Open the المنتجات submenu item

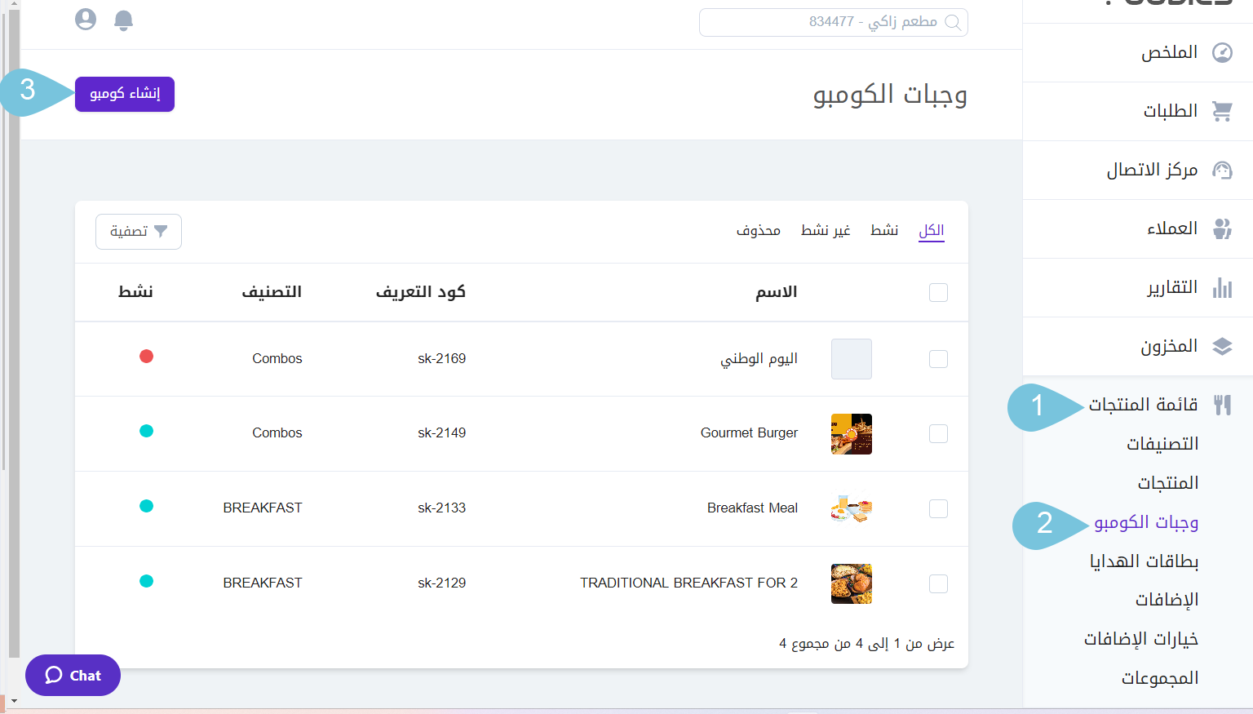pyautogui.click(x=1168, y=483)
